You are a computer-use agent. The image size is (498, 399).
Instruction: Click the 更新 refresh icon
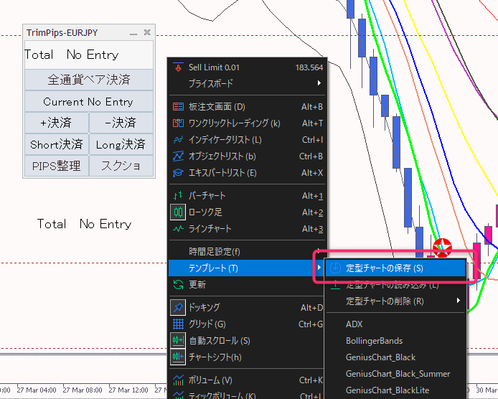pos(178,285)
